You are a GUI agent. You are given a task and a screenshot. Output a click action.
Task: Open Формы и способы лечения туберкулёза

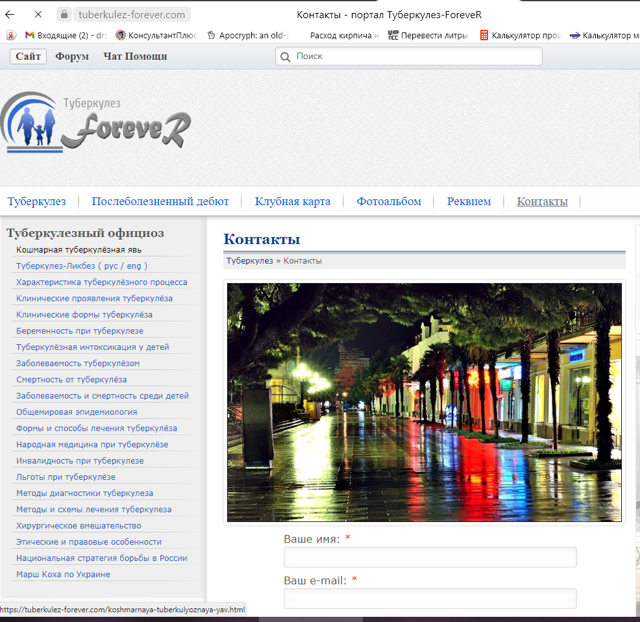pos(96,428)
